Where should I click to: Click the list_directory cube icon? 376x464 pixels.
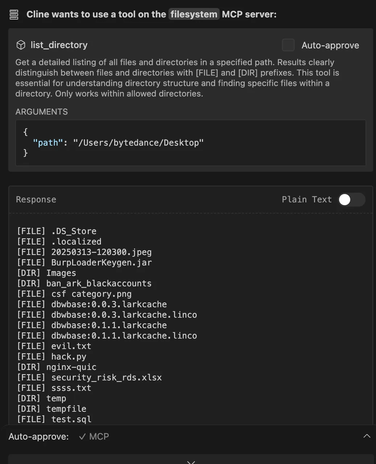(21, 45)
